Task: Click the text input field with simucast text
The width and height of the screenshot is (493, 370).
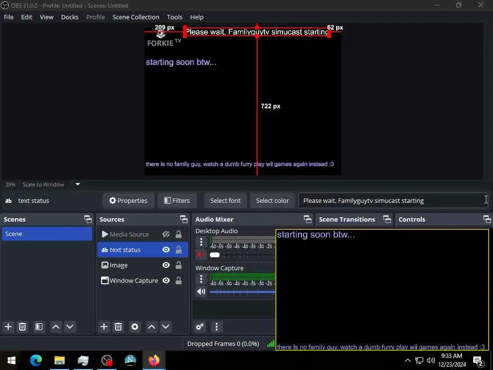Action: click(x=393, y=200)
